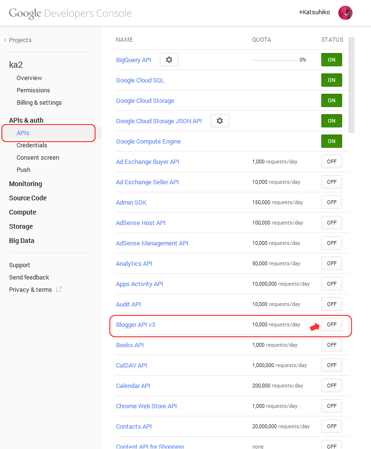371x449 pixels.
Task: Click the Google Cloud SQL link
Action: pyautogui.click(x=140, y=80)
